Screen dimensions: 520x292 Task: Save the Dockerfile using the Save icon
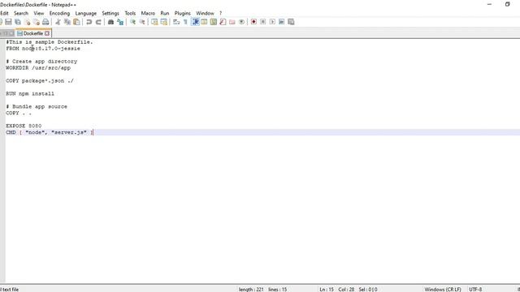(x=8, y=22)
